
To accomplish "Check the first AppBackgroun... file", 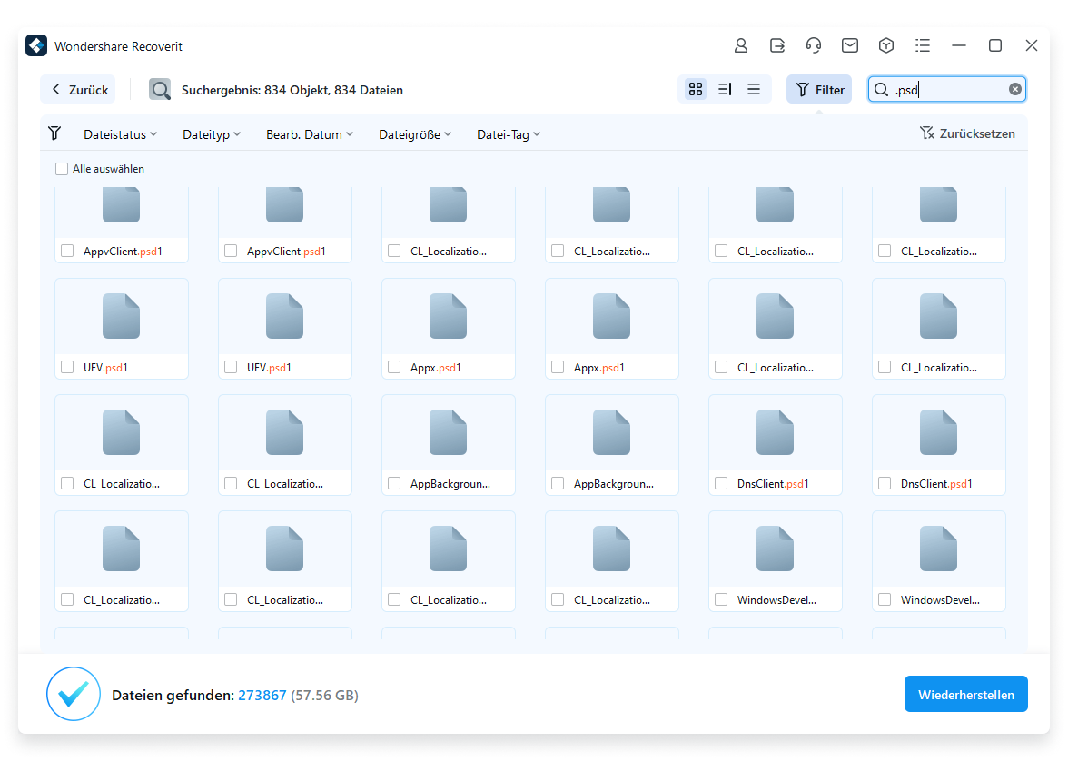I will click(394, 484).
